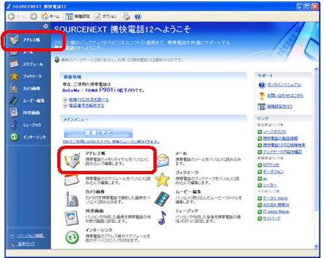
Task: Go back with the toolbar Back arrow
Action: pyautogui.click(x=11, y=16)
